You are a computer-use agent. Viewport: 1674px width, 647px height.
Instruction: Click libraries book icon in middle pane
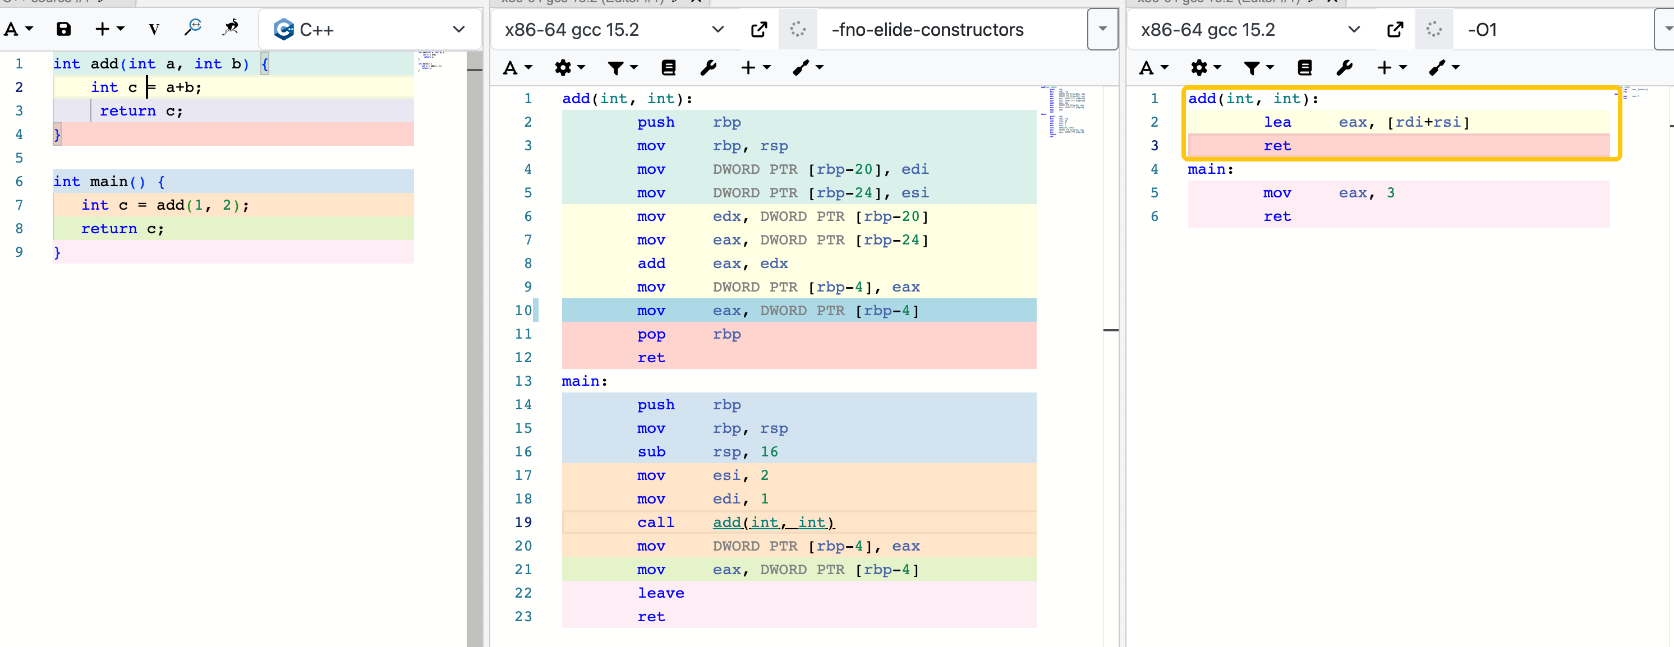pos(668,67)
